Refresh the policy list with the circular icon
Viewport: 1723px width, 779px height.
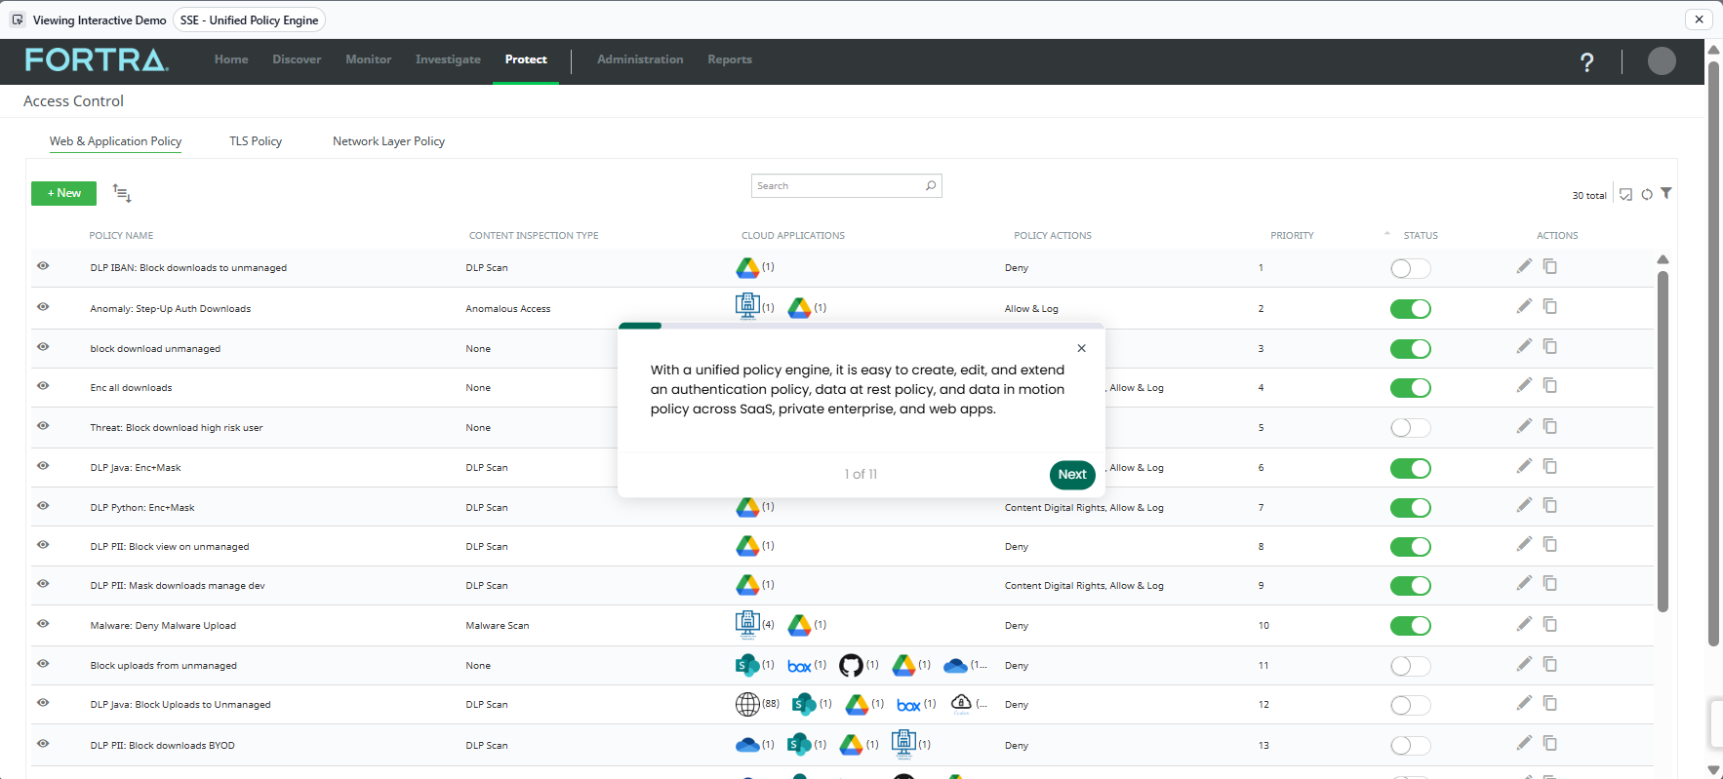tap(1647, 194)
